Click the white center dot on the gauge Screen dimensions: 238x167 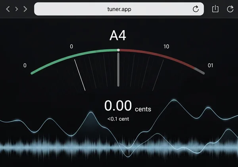click(118, 50)
